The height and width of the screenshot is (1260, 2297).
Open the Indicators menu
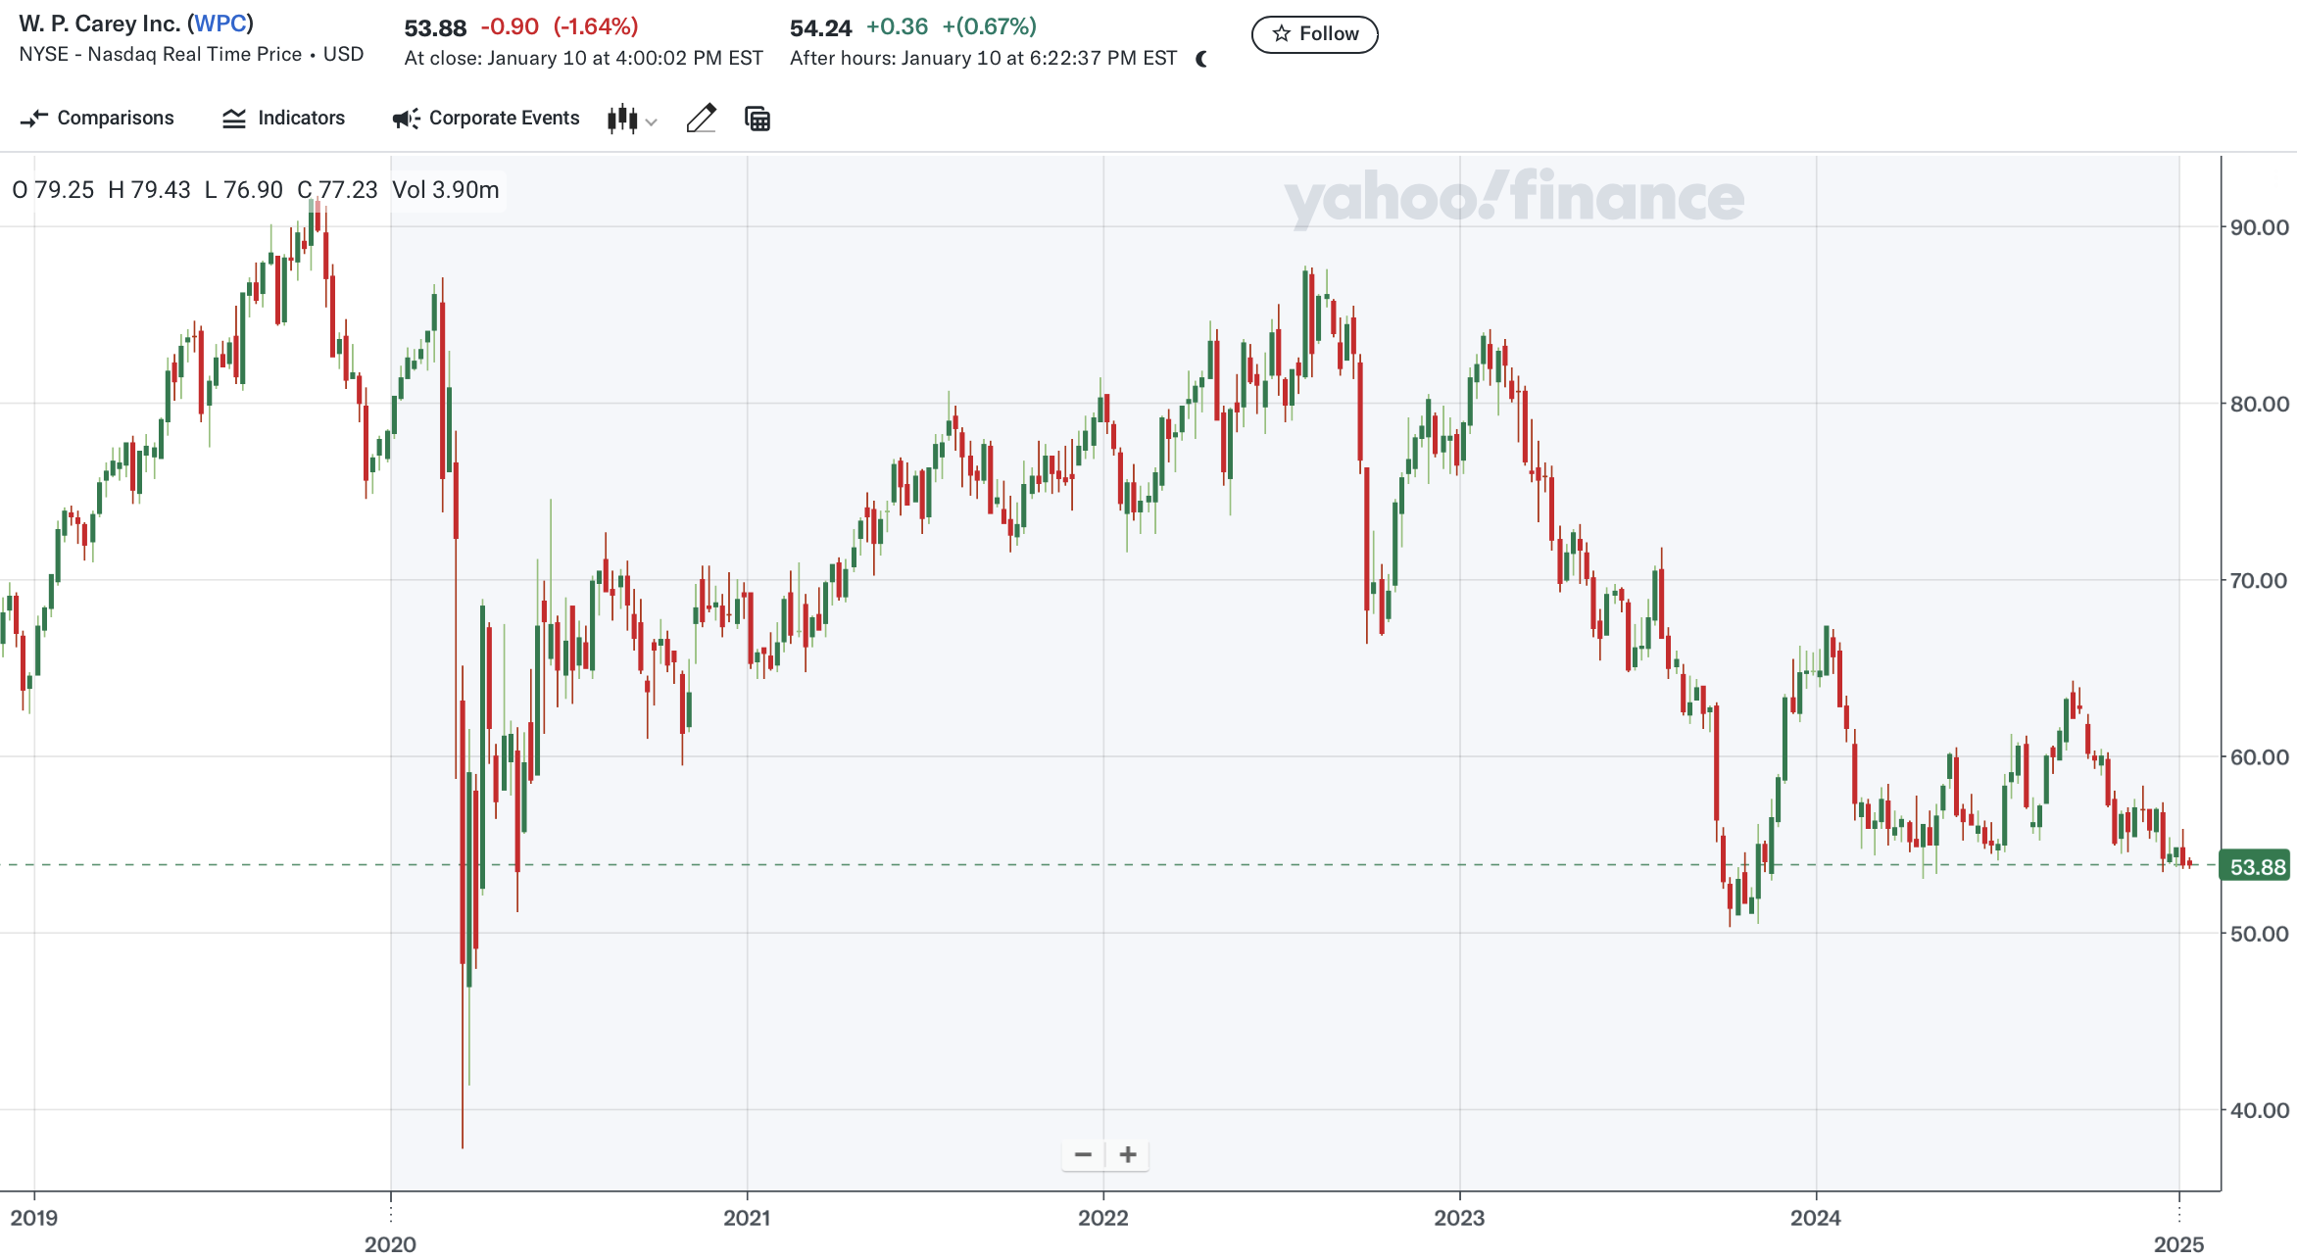(x=283, y=119)
